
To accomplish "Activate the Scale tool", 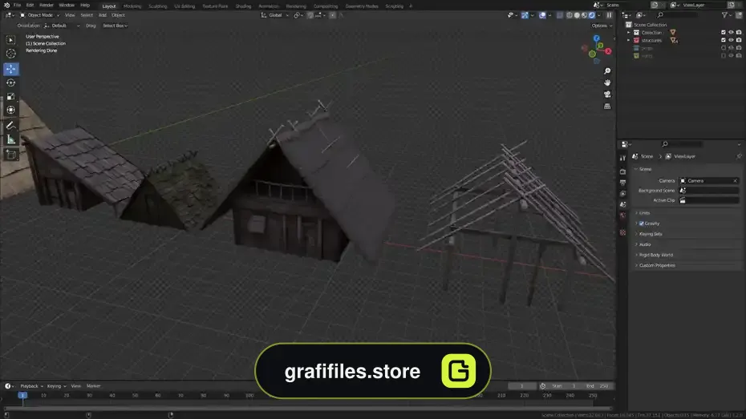I will pos(10,96).
